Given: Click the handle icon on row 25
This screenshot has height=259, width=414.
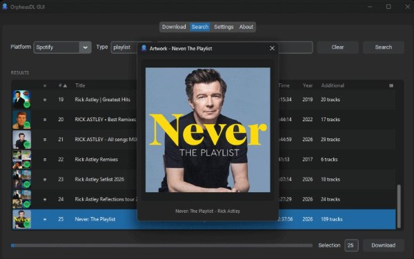Looking at the screenshot, I should [x=45, y=219].
